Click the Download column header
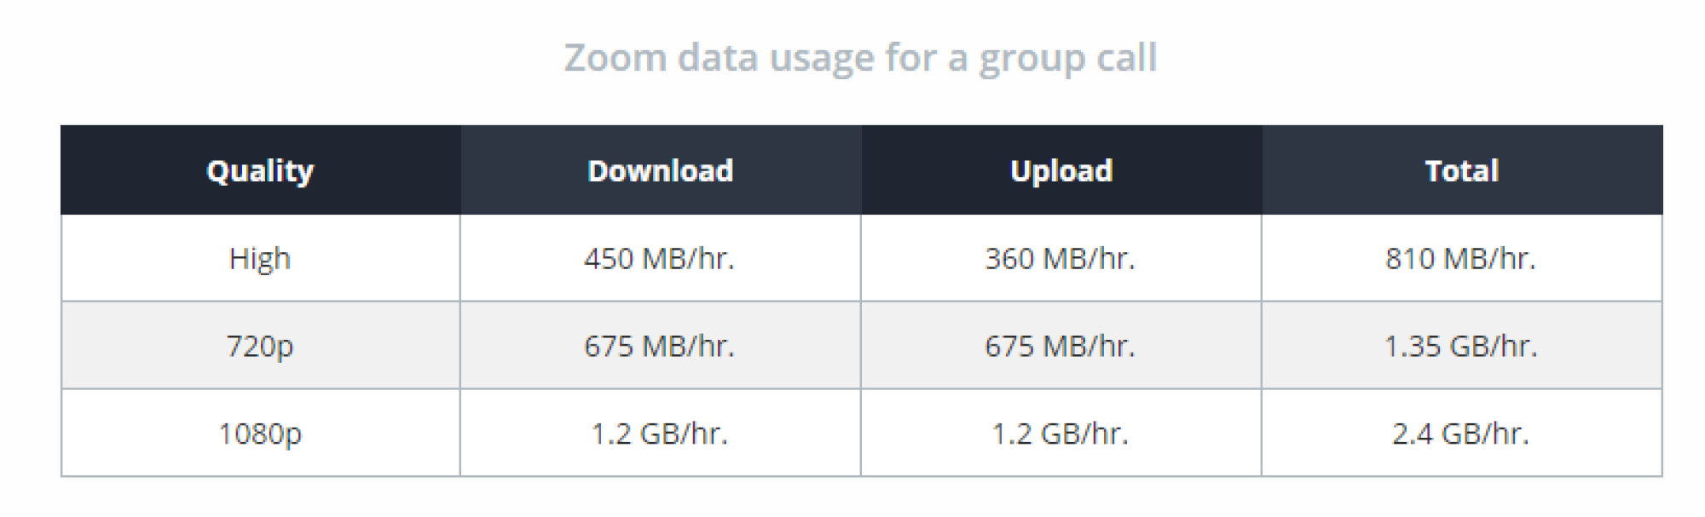The width and height of the screenshot is (1705, 517). [x=661, y=170]
